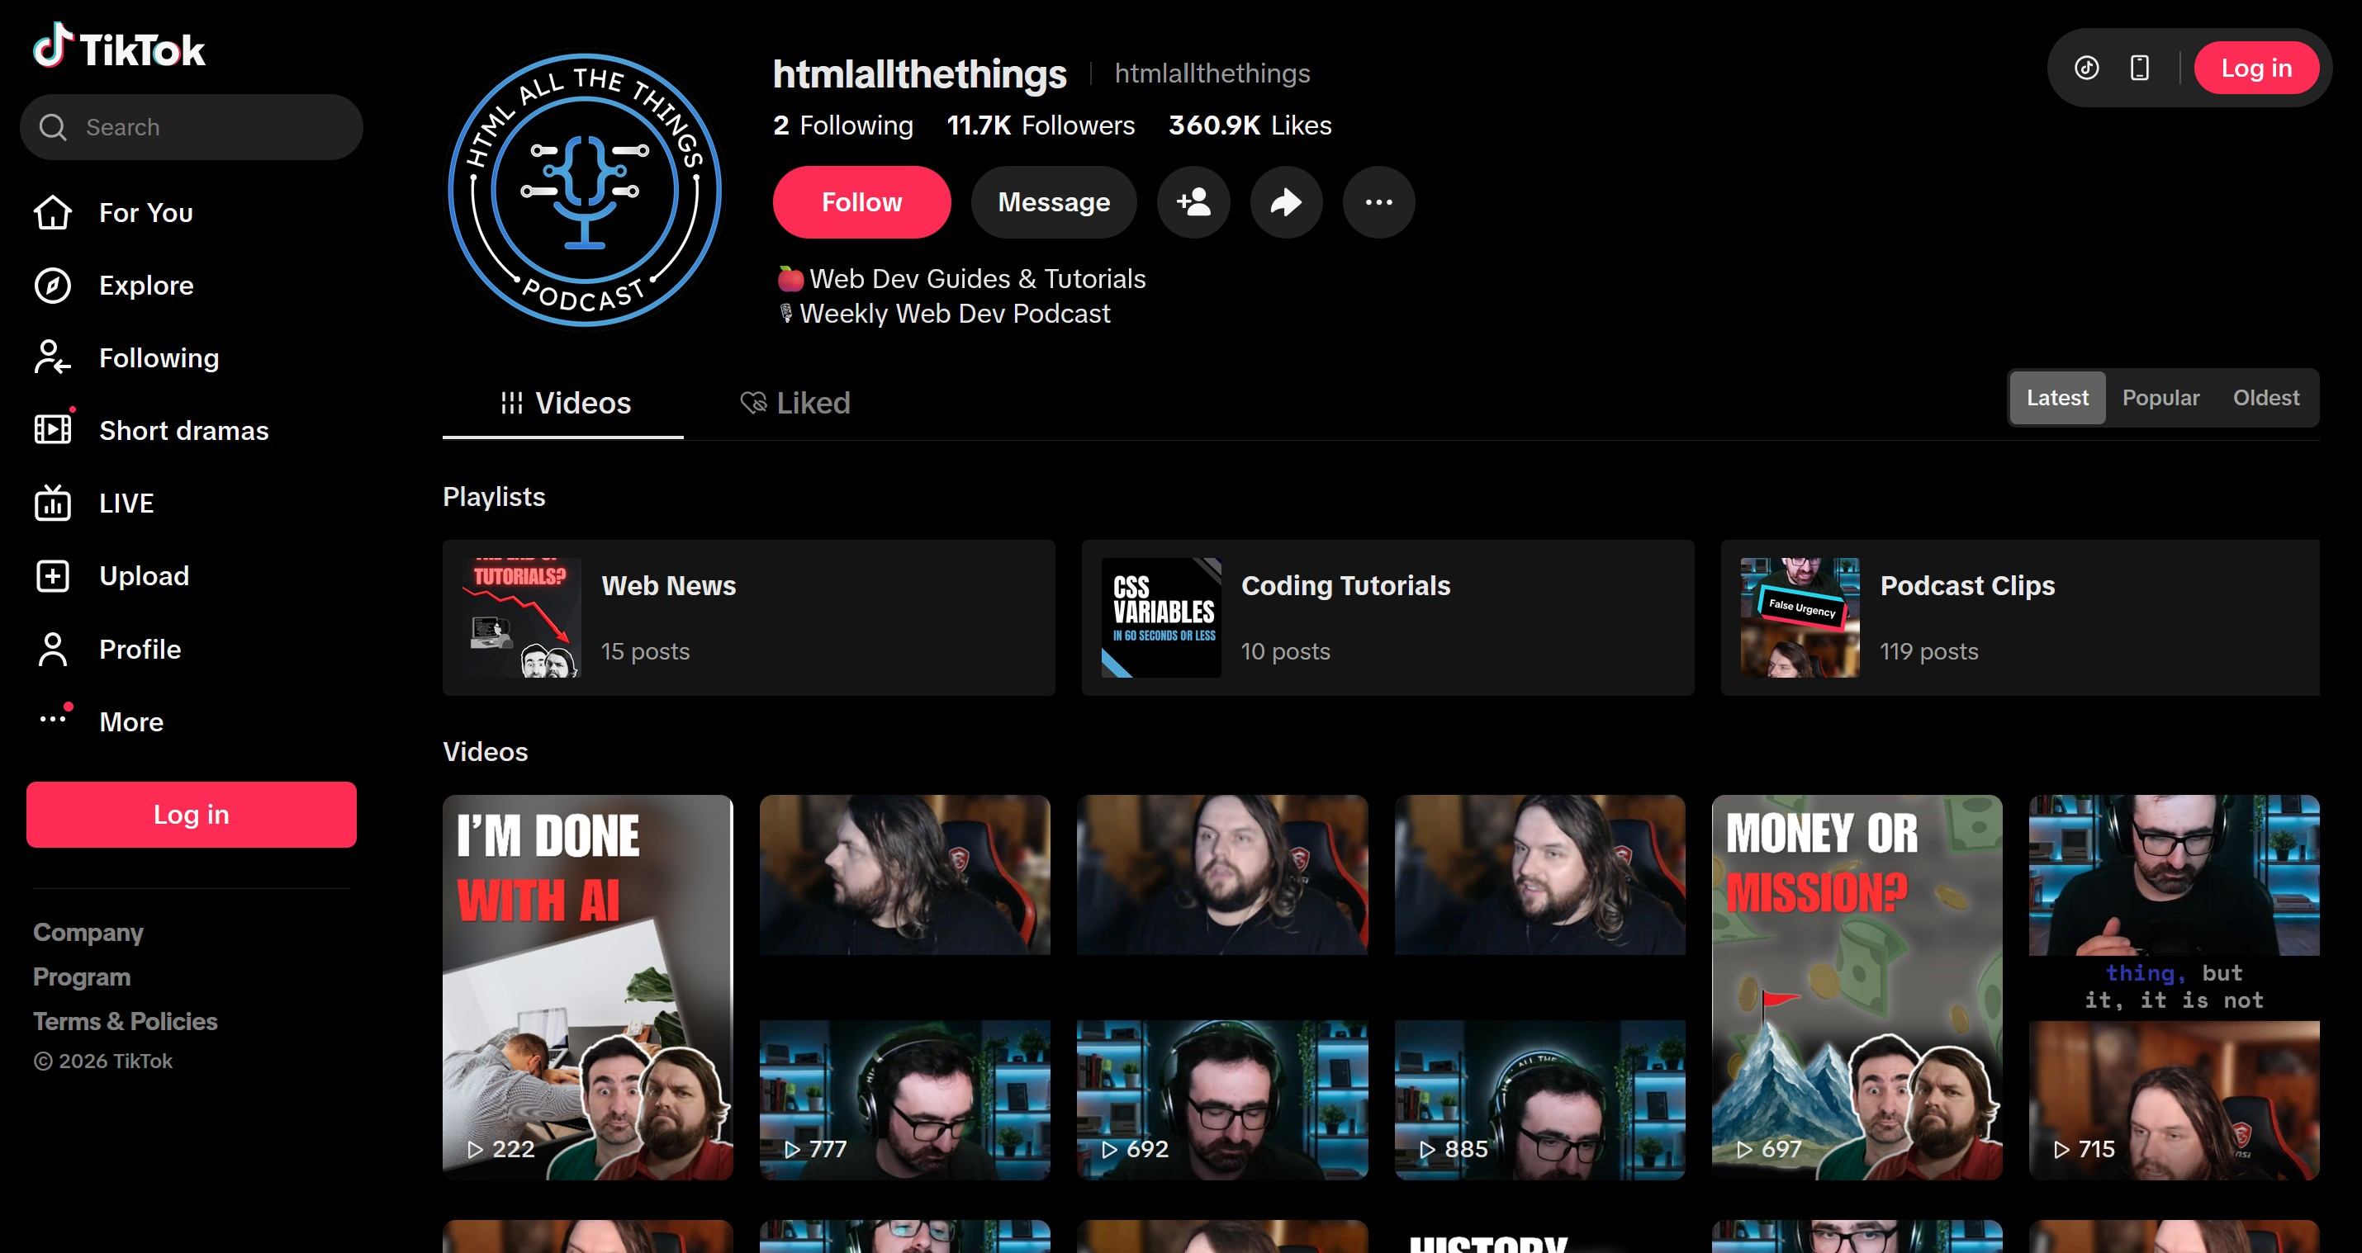Click the TikTok coin icon in header
2362x1253 pixels.
(2086, 68)
